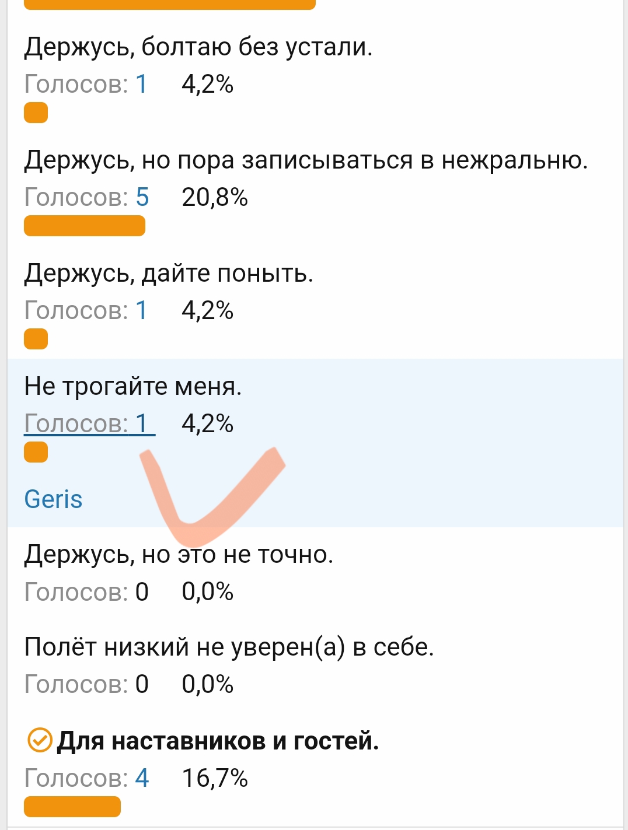Click the 4,2% percentage next to Голосов: 1
Image resolution: width=628 pixels, height=830 pixels.
tap(208, 85)
